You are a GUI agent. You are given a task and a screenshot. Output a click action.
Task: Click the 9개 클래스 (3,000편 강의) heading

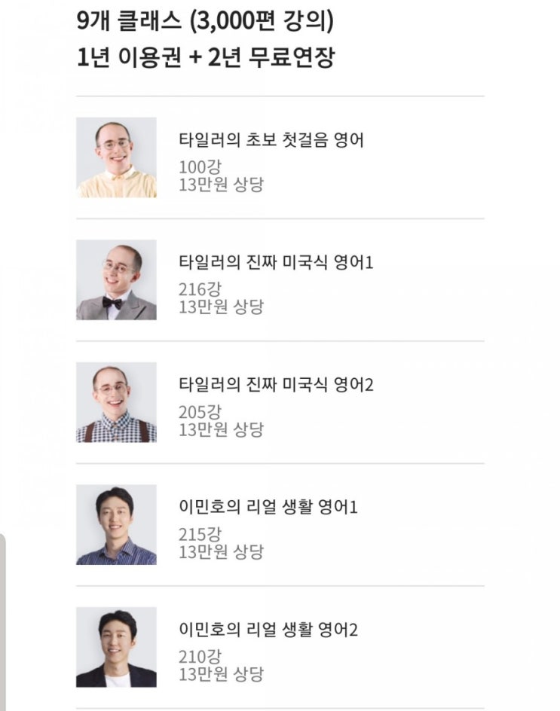[x=205, y=21]
